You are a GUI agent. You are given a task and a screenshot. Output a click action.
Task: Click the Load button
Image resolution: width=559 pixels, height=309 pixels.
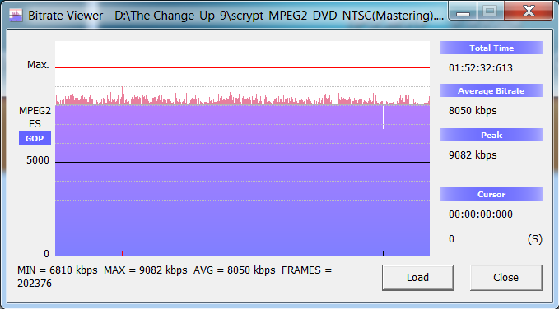pos(418,277)
